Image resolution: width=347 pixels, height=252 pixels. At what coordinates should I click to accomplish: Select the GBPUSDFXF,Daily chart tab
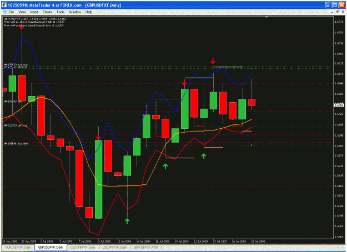[x=51, y=247]
